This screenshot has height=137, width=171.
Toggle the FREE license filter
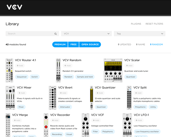tap(73, 44)
